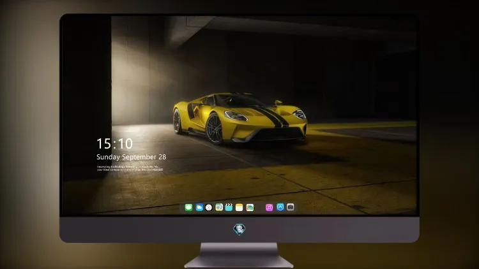Open the Photos gallery app in dock
Image resolution: width=479 pixels, height=269 pixels.
coord(250,207)
